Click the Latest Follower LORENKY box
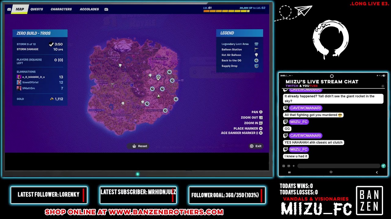 click(49, 195)
